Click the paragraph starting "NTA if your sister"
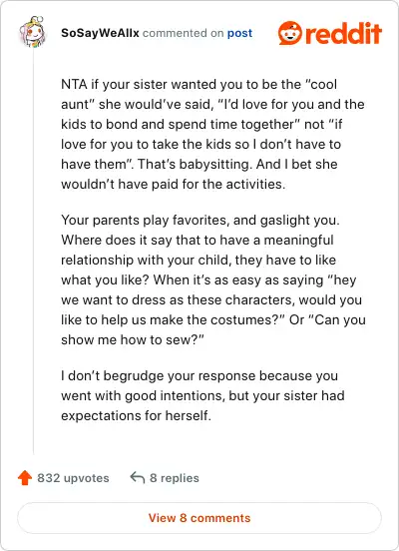 click(x=212, y=134)
